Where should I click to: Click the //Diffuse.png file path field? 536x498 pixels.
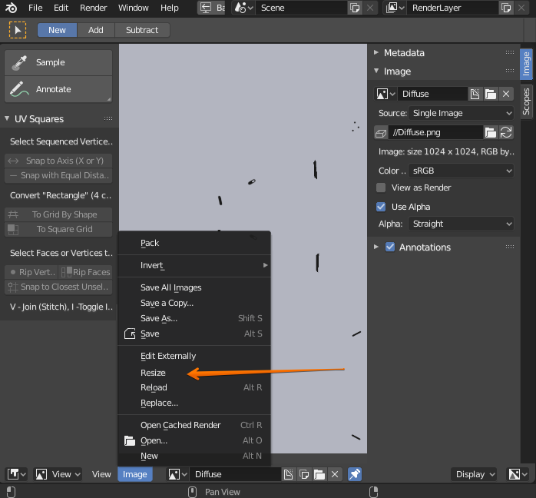click(x=436, y=132)
